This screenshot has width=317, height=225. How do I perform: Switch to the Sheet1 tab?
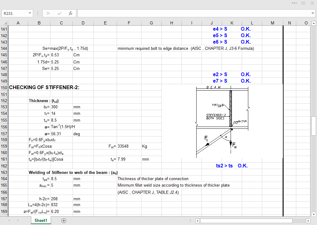coord(41,220)
